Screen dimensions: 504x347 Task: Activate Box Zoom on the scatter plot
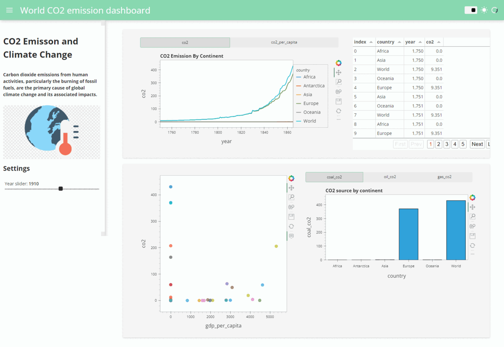click(x=291, y=197)
